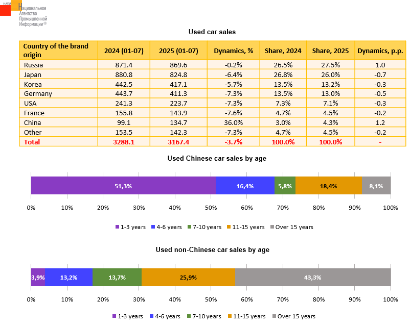Select the 5,8% green bar segment
Viewport: 410px width, 327px height.
[285, 186]
